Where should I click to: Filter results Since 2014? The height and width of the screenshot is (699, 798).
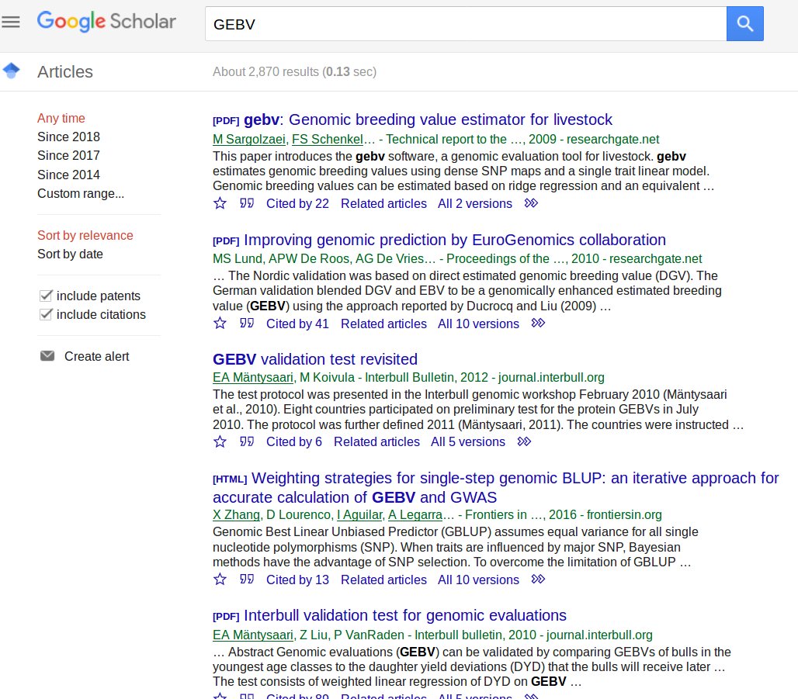click(69, 175)
